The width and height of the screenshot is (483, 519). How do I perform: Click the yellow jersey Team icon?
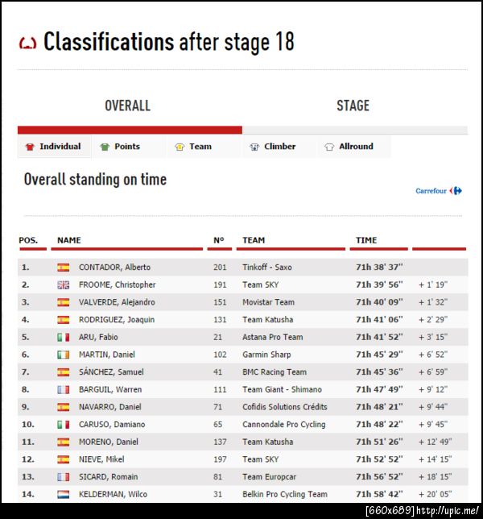(180, 147)
